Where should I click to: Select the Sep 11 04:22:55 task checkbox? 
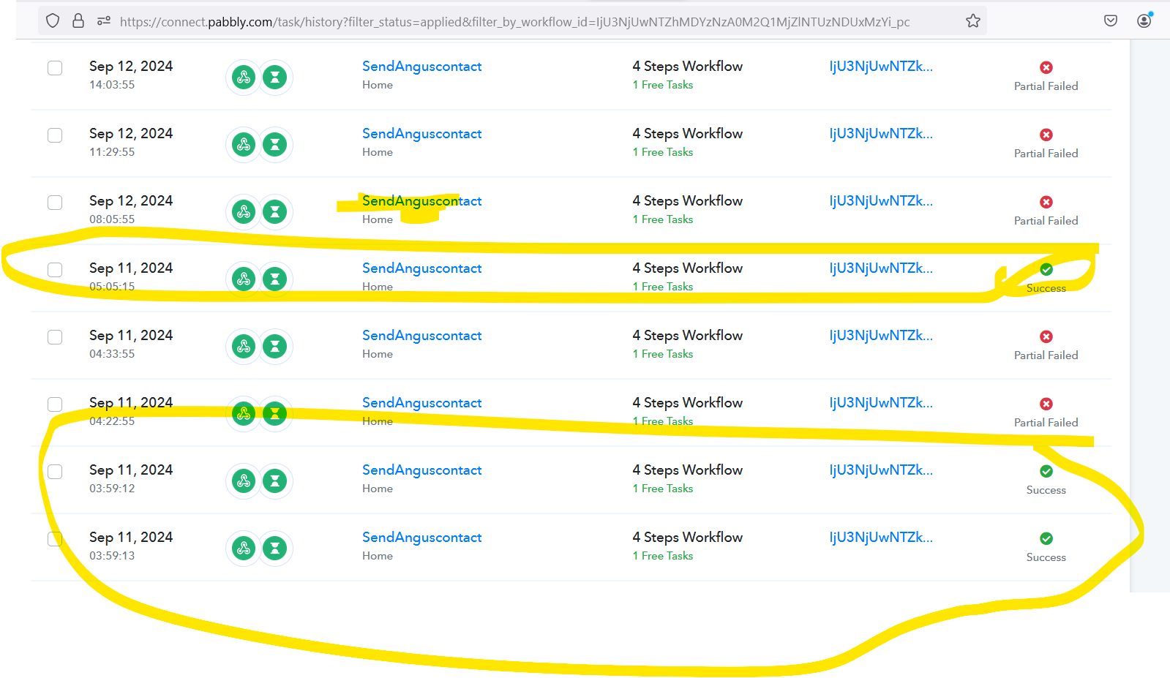(55, 404)
